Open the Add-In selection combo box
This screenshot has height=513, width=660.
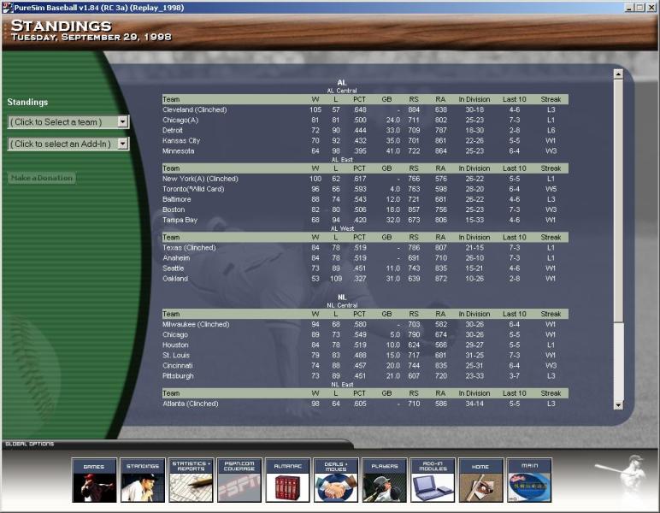[68, 144]
